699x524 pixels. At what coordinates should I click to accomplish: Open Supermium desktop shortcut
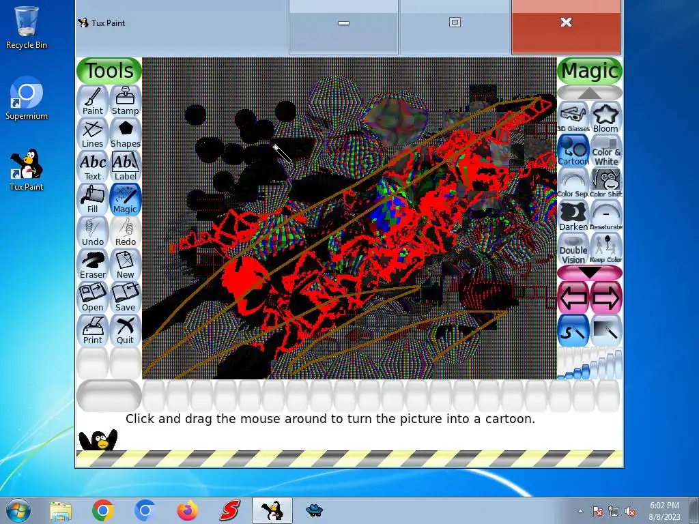(27, 99)
